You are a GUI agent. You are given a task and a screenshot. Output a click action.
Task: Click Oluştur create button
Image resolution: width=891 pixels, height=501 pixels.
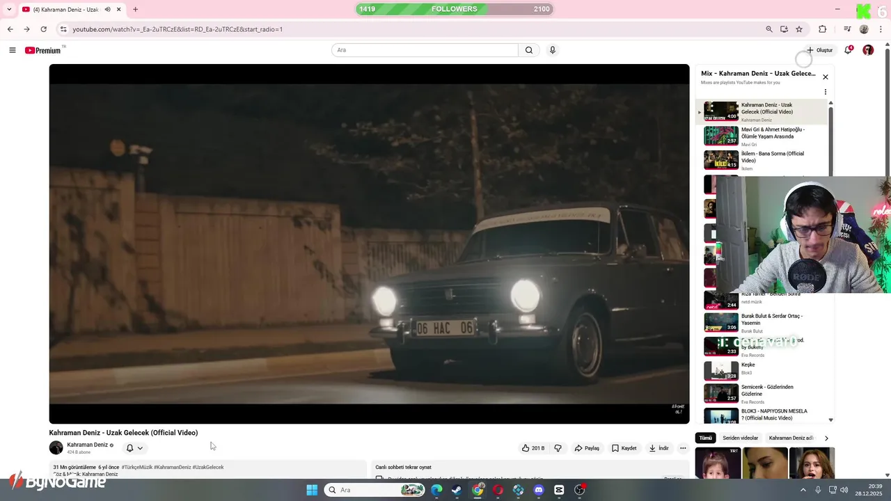pos(819,50)
